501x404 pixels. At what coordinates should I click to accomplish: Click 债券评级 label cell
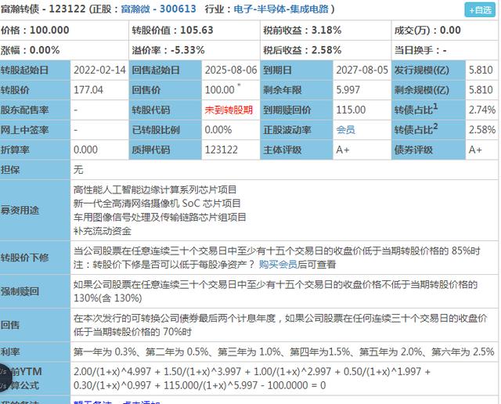428,150
